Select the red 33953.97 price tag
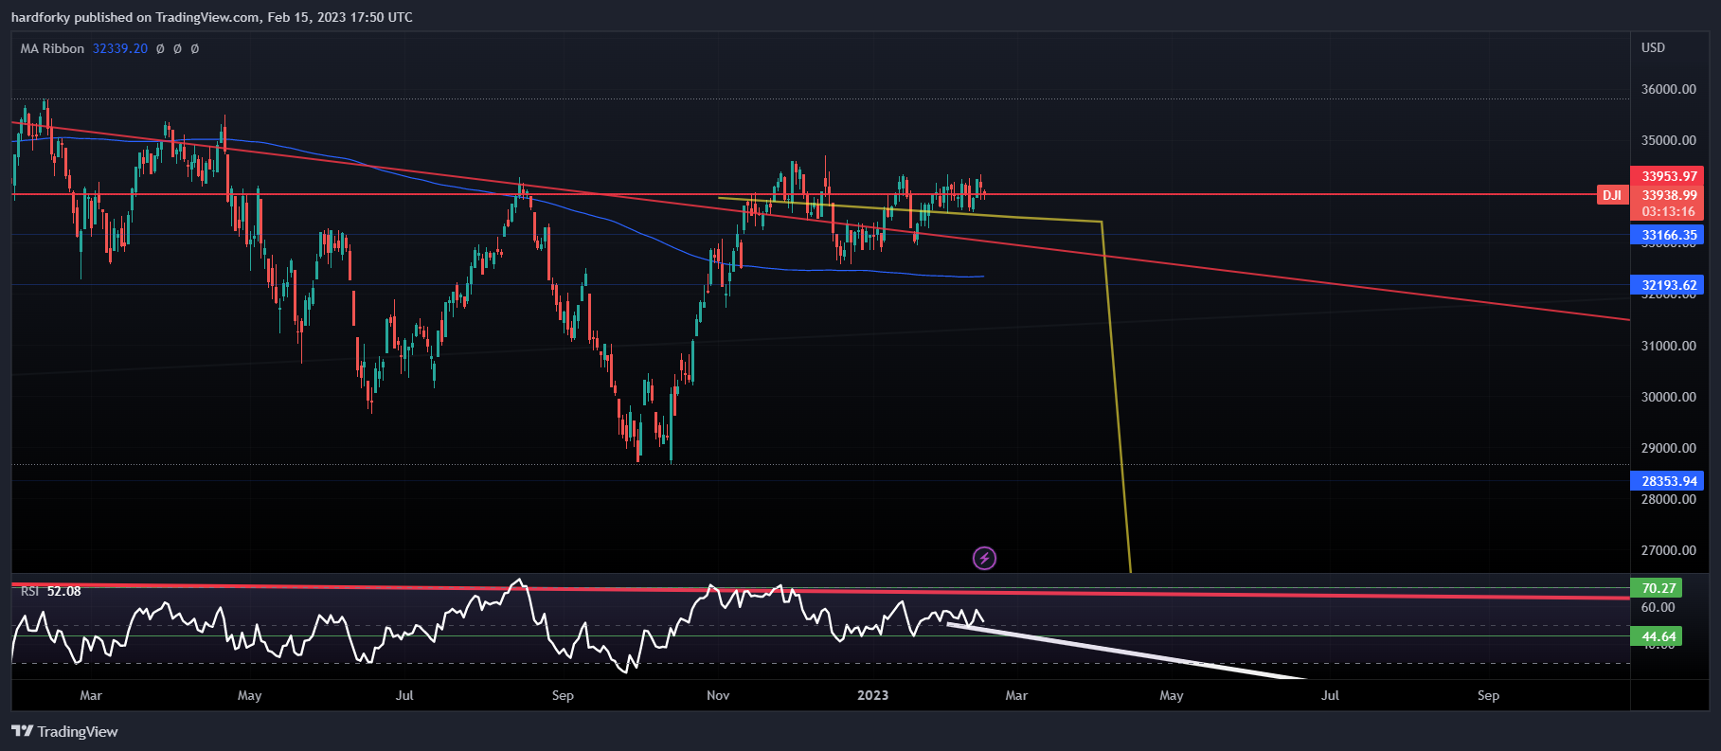The width and height of the screenshot is (1721, 751). point(1667,176)
